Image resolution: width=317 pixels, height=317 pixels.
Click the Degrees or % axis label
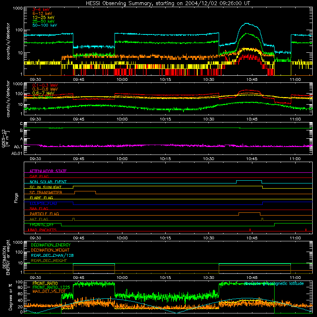pos(10,297)
